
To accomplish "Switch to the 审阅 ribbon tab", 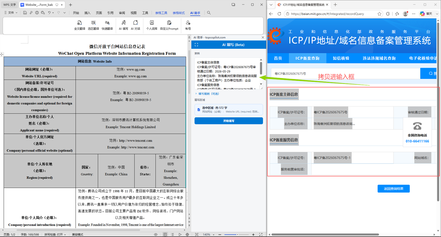I will [x=122, y=13].
